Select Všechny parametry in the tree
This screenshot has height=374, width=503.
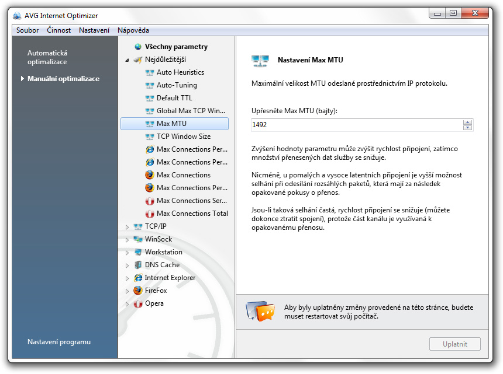pyautogui.click(x=176, y=47)
